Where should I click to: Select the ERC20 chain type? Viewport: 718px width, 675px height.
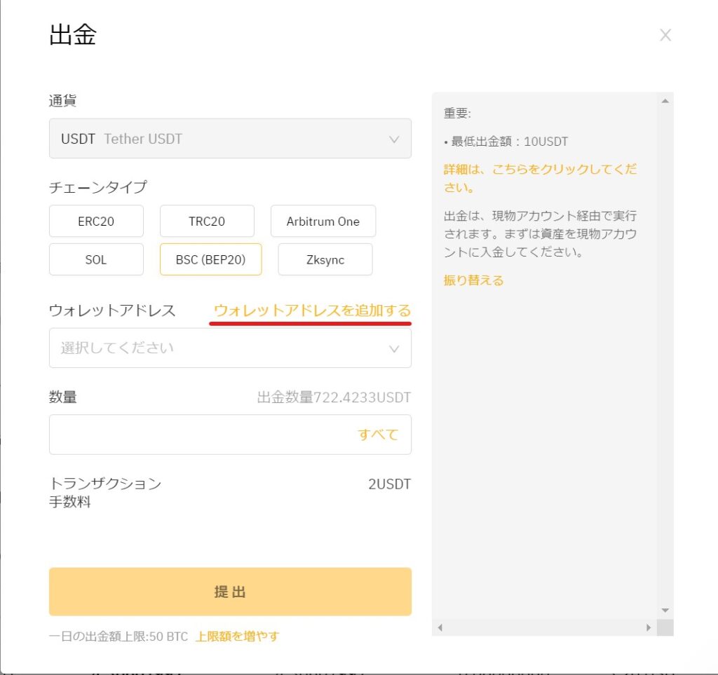[x=96, y=221]
